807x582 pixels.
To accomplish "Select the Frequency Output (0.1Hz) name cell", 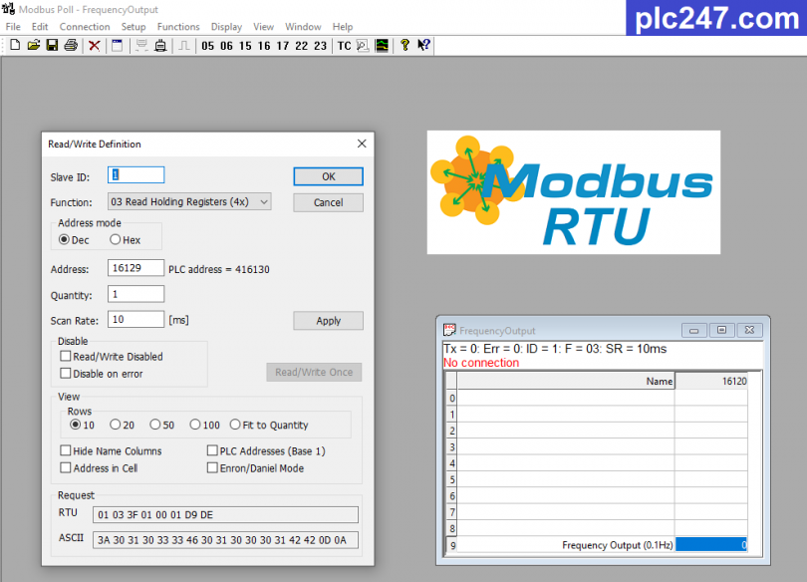I will click(566, 544).
